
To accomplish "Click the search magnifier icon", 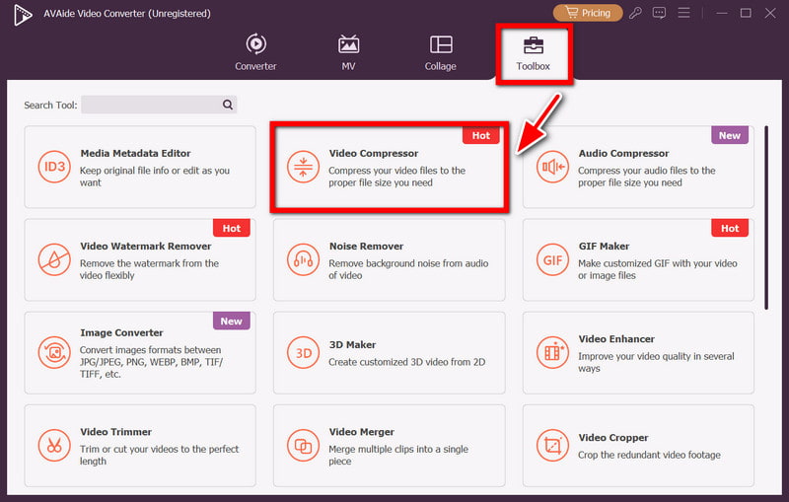I will (228, 105).
